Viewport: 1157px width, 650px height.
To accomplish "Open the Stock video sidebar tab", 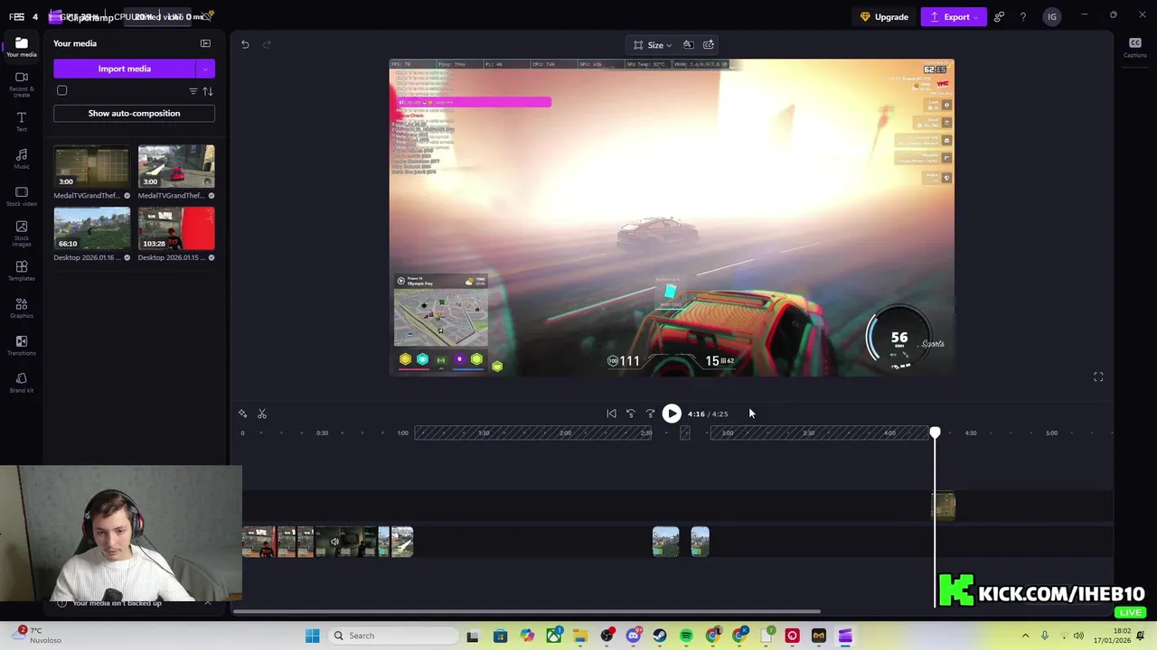I will coord(21,196).
